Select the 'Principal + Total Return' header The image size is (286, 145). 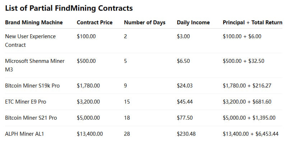pyautogui.click(x=253, y=22)
